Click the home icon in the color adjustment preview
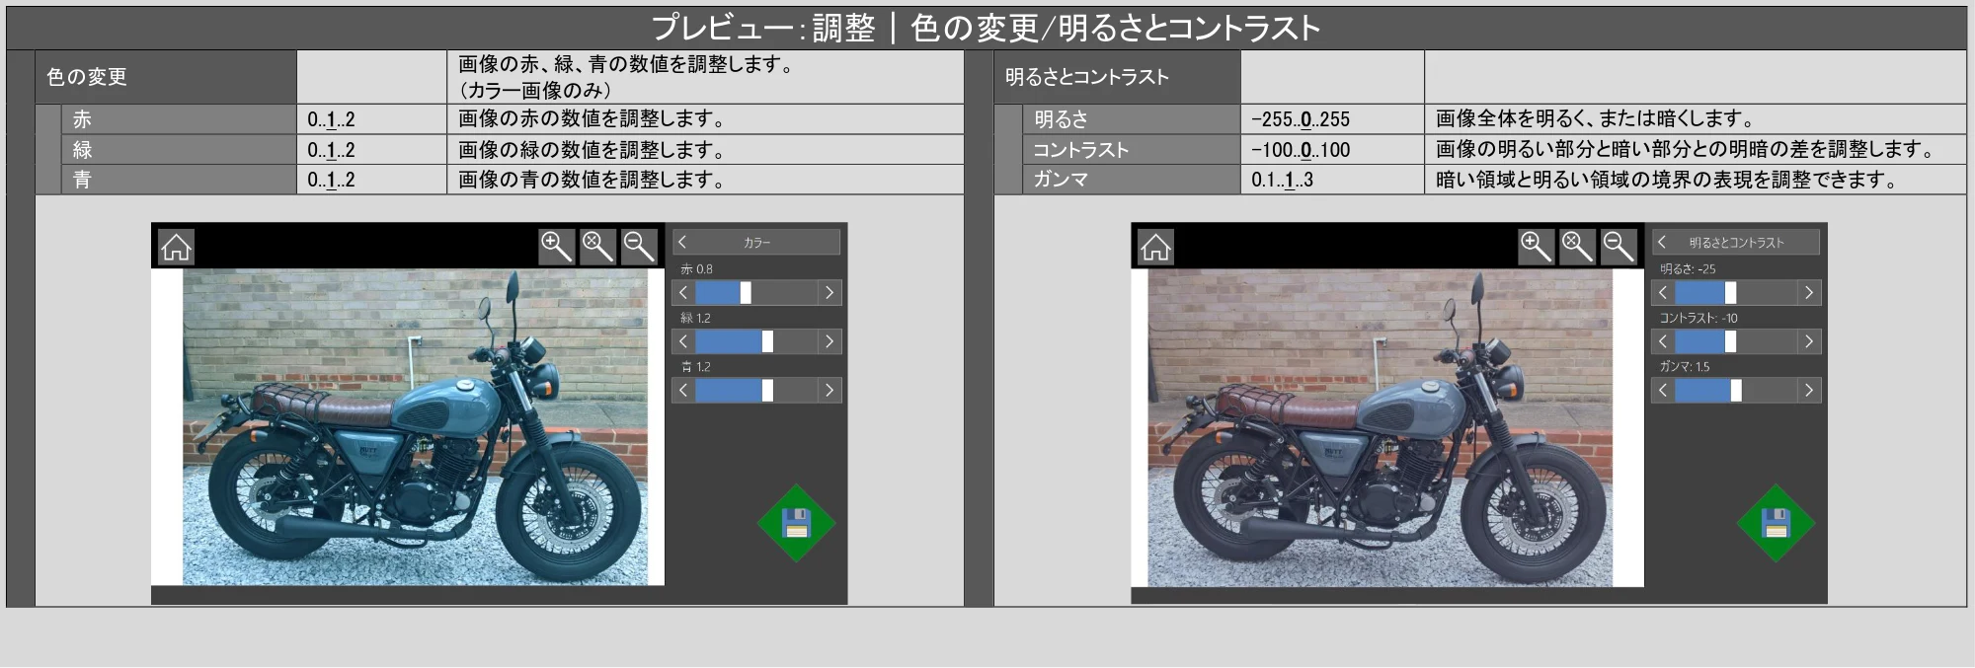 [x=176, y=247]
